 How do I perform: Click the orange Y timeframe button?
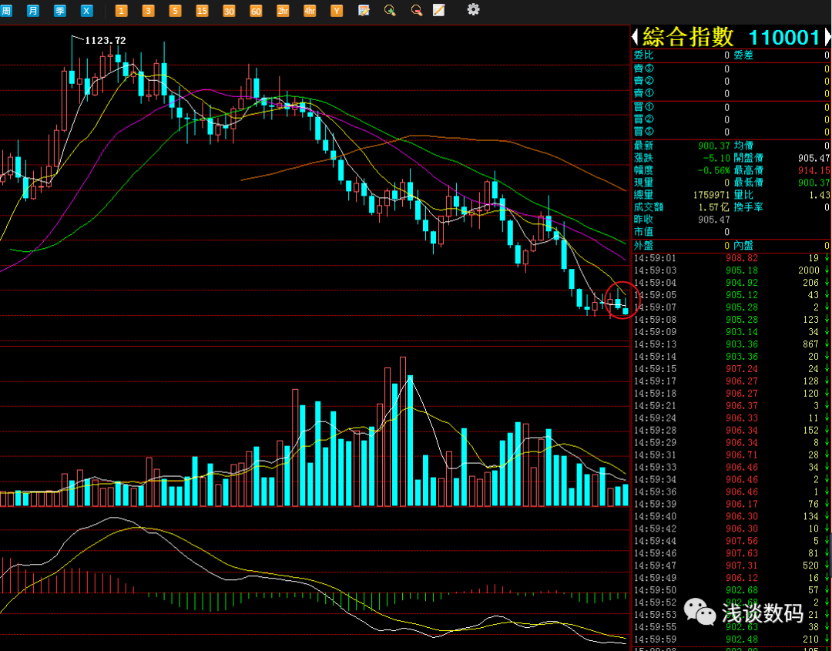337,11
